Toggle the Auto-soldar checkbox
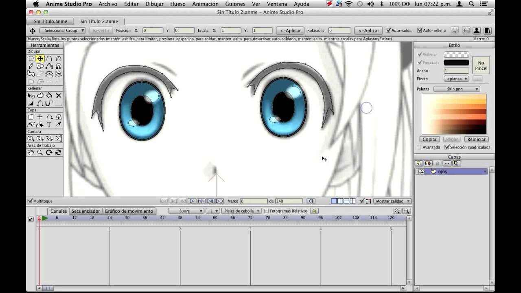The height and width of the screenshot is (293, 521). point(388,31)
